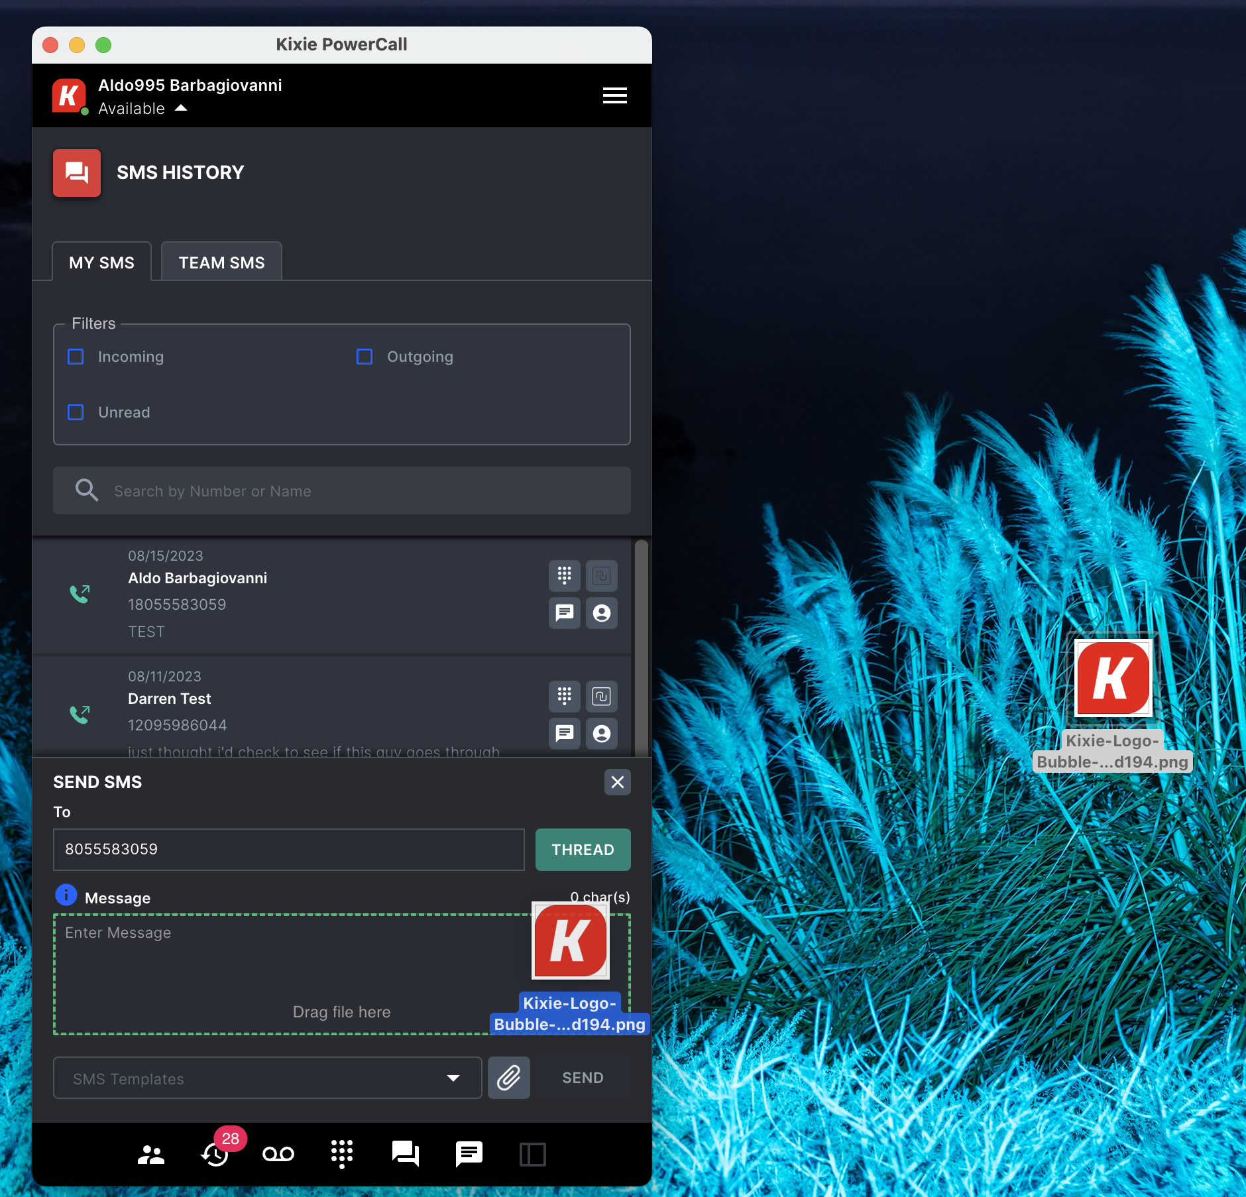The height and width of the screenshot is (1197, 1246).
Task: Open call history with 28 badge
Action: (x=215, y=1155)
